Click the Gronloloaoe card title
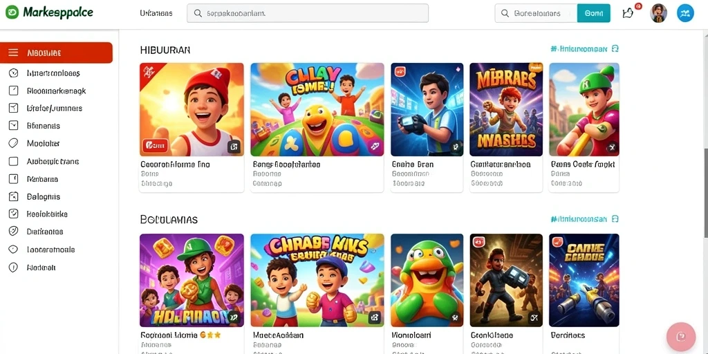Screen dimensions: 708x354 [x=492, y=335]
